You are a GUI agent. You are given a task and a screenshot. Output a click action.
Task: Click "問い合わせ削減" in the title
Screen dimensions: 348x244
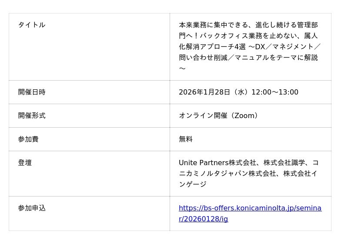tap(203, 58)
